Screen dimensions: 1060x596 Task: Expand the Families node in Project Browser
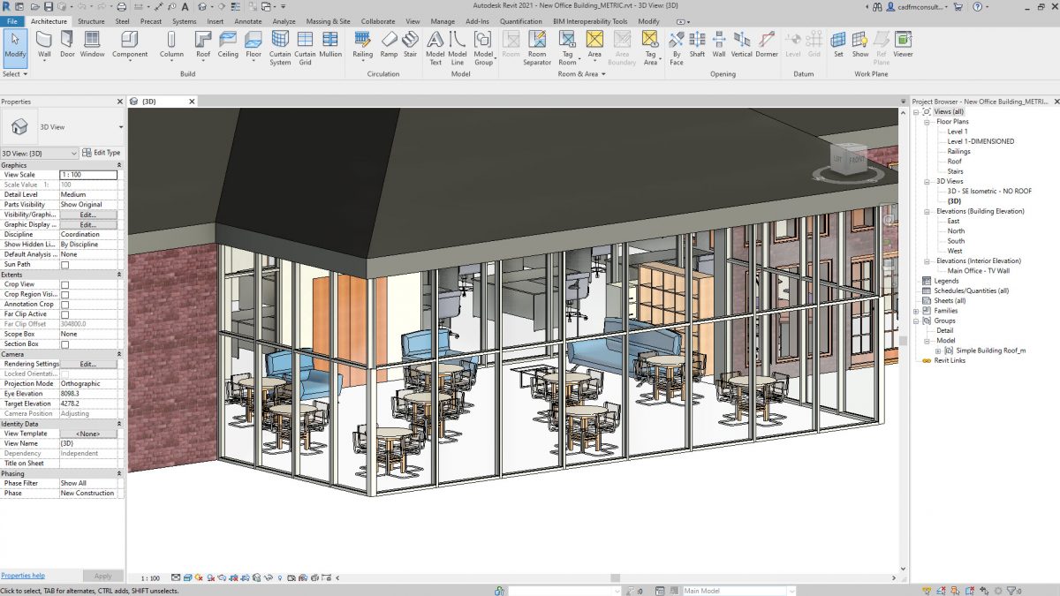(x=916, y=311)
